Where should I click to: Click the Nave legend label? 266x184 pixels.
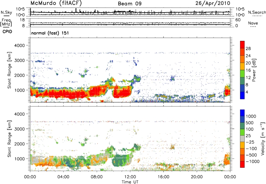pos(253,23)
